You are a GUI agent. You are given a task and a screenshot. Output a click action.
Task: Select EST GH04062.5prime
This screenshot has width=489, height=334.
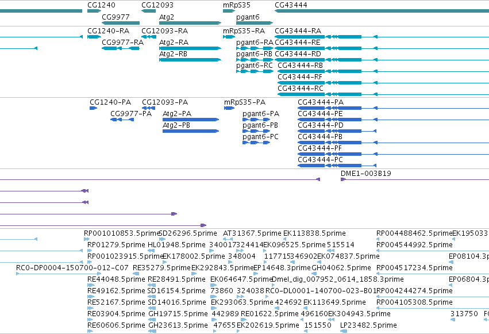(341, 268)
